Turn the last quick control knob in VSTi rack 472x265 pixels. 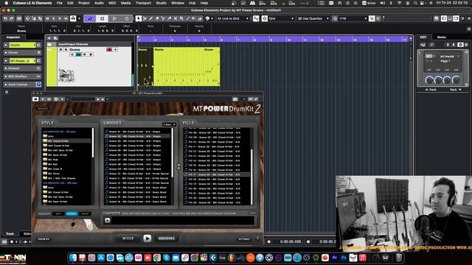456,80
